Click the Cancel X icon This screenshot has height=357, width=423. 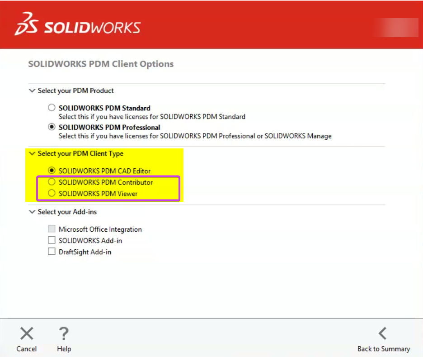point(27,333)
